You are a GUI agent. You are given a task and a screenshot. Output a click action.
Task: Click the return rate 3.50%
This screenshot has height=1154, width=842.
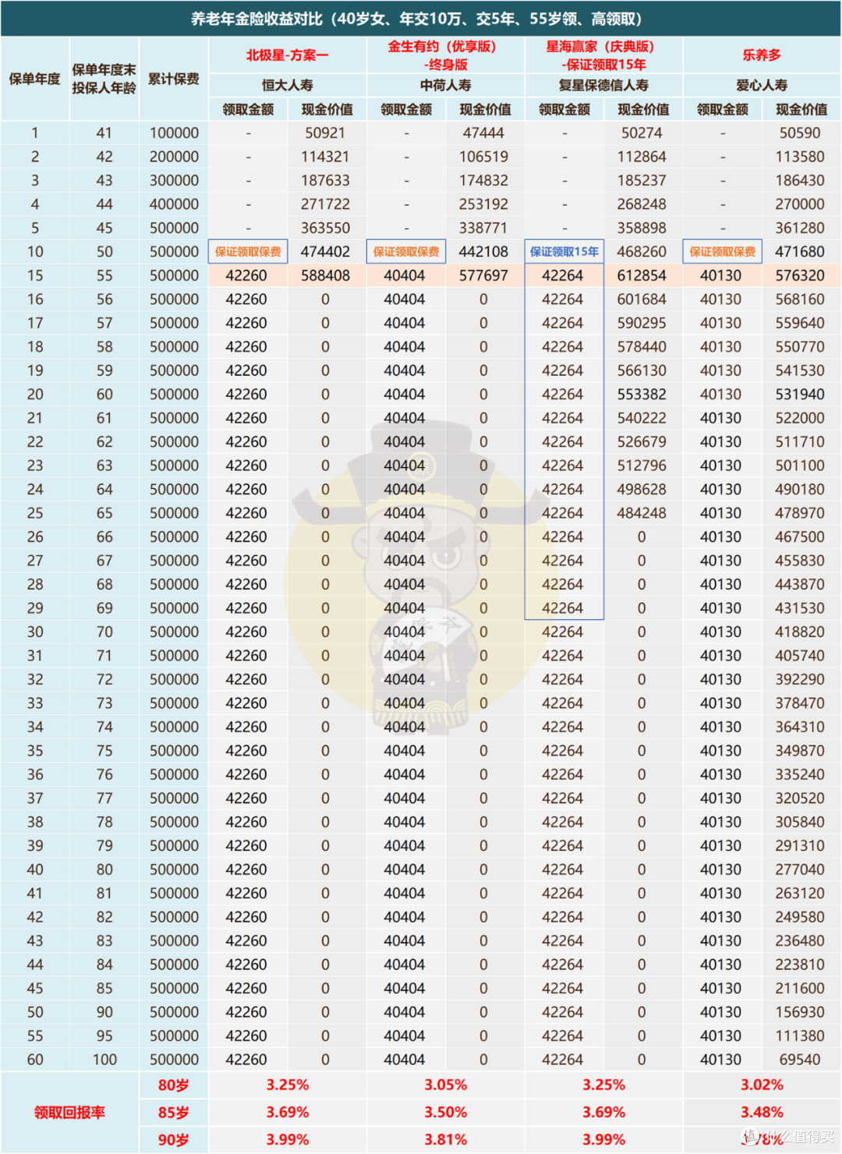point(446,1113)
